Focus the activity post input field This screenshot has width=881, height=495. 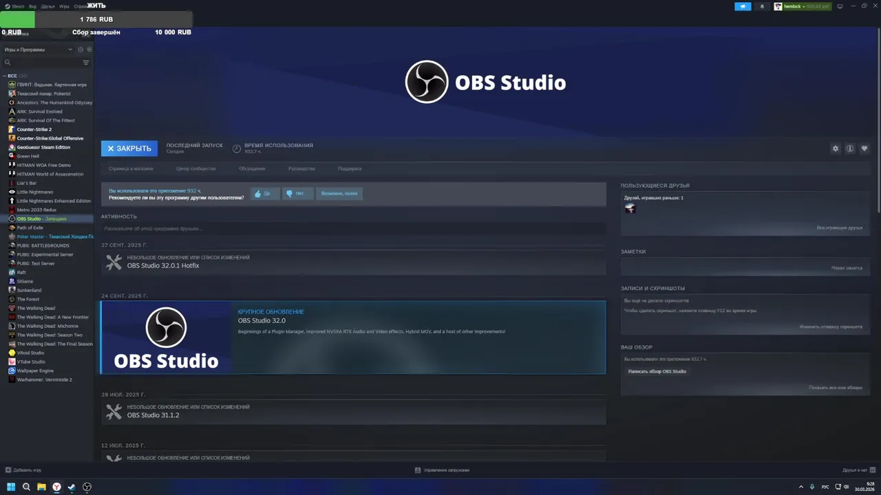353,228
